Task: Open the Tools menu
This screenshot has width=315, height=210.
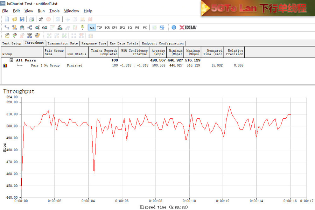Action: tap(54, 11)
